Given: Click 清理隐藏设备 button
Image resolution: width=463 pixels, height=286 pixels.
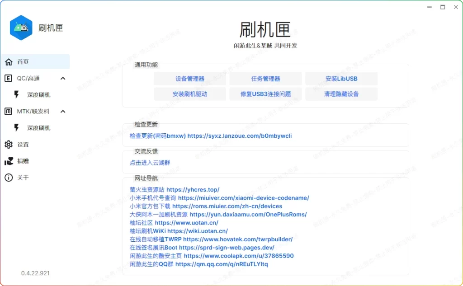Looking at the screenshot, I should pyautogui.click(x=341, y=94).
